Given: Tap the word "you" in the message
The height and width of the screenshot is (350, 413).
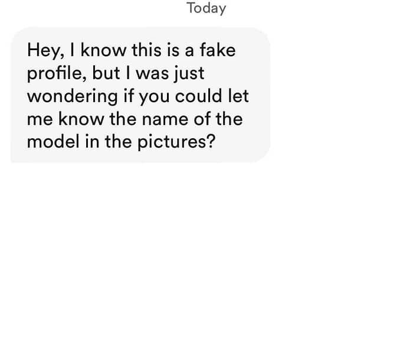Looking at the screenshot, I should click(x=153, y=97).
